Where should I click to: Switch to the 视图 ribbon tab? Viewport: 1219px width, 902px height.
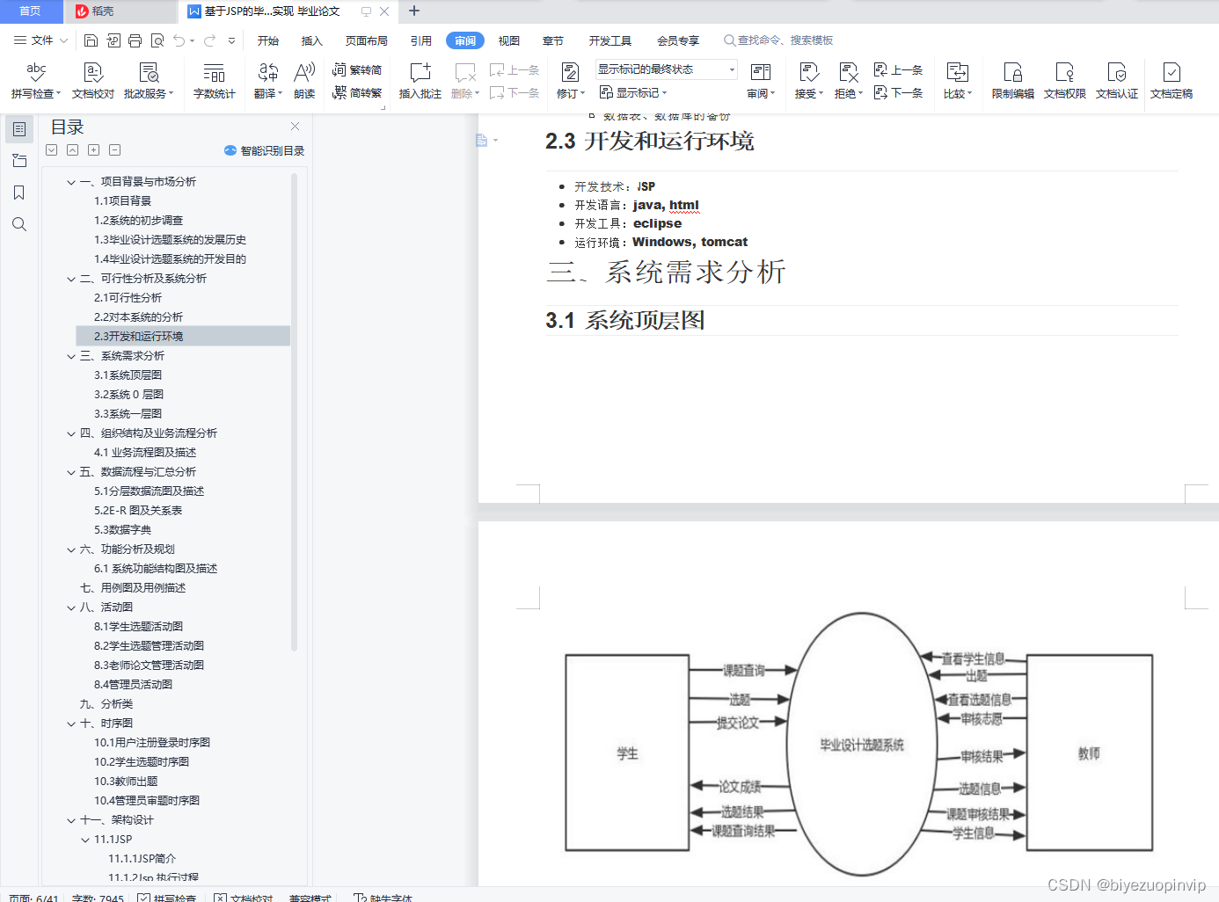(509, 40)
